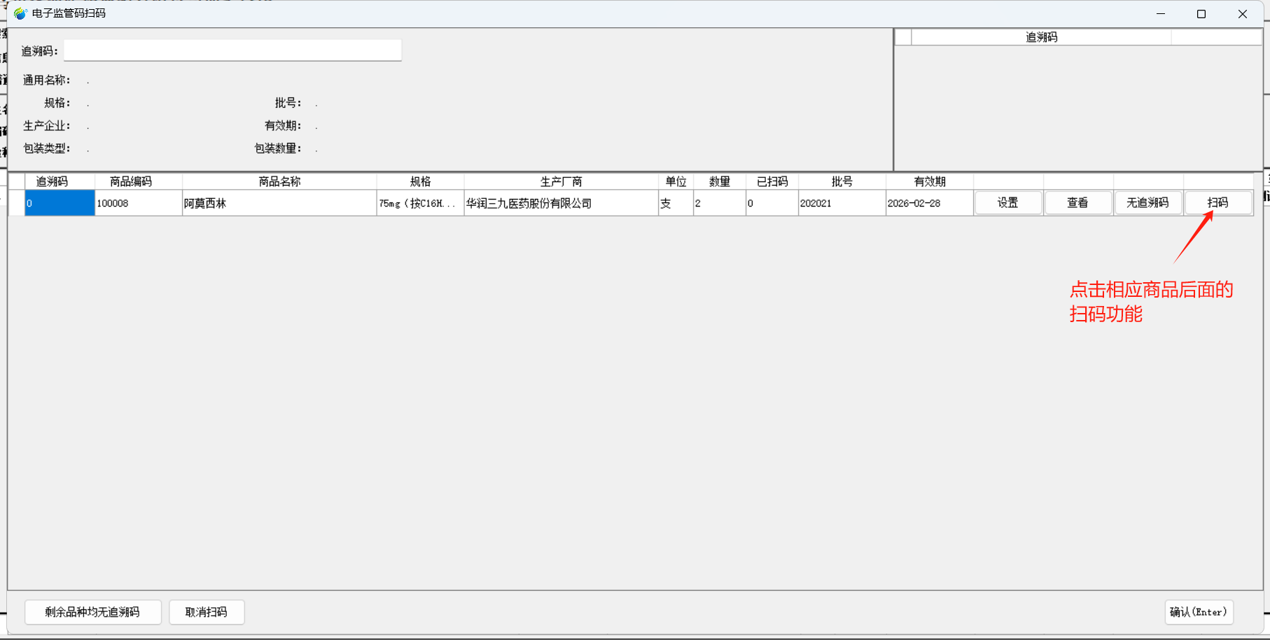
Task: Select the 2026-02-28 expiry date cell
Action: click(929, 203)
